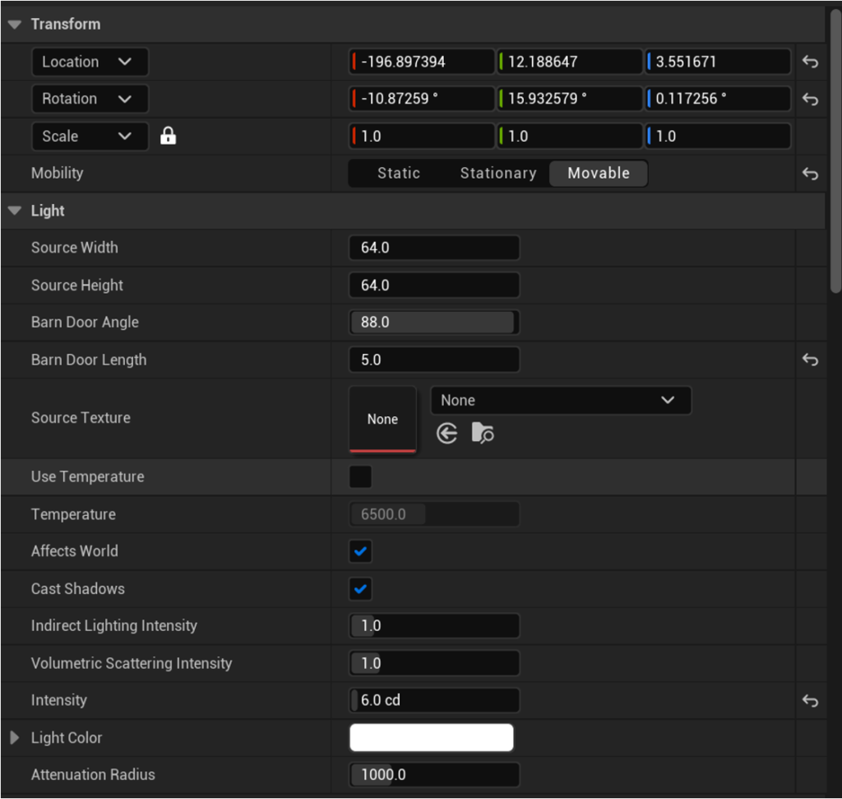
Task: Click the Source Width label
Action: click(x=75, y=248)
